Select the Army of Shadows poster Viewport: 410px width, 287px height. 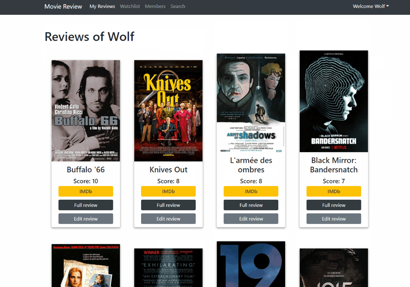[x=251, y=103]
